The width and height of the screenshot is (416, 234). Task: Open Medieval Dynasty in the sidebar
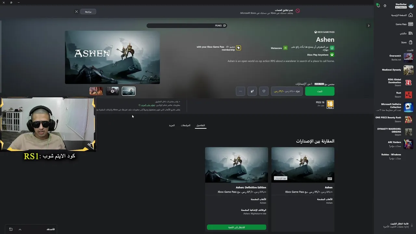[x=397, y=70]
